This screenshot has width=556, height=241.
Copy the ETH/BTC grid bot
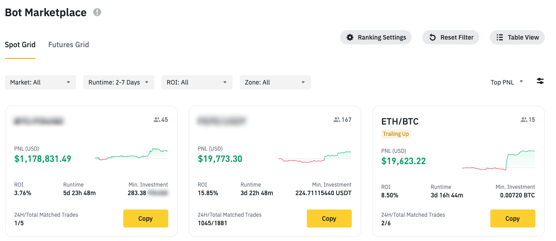[512, 219]
